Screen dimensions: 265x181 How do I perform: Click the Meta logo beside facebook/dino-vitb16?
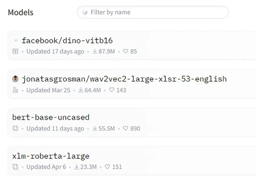15,41
